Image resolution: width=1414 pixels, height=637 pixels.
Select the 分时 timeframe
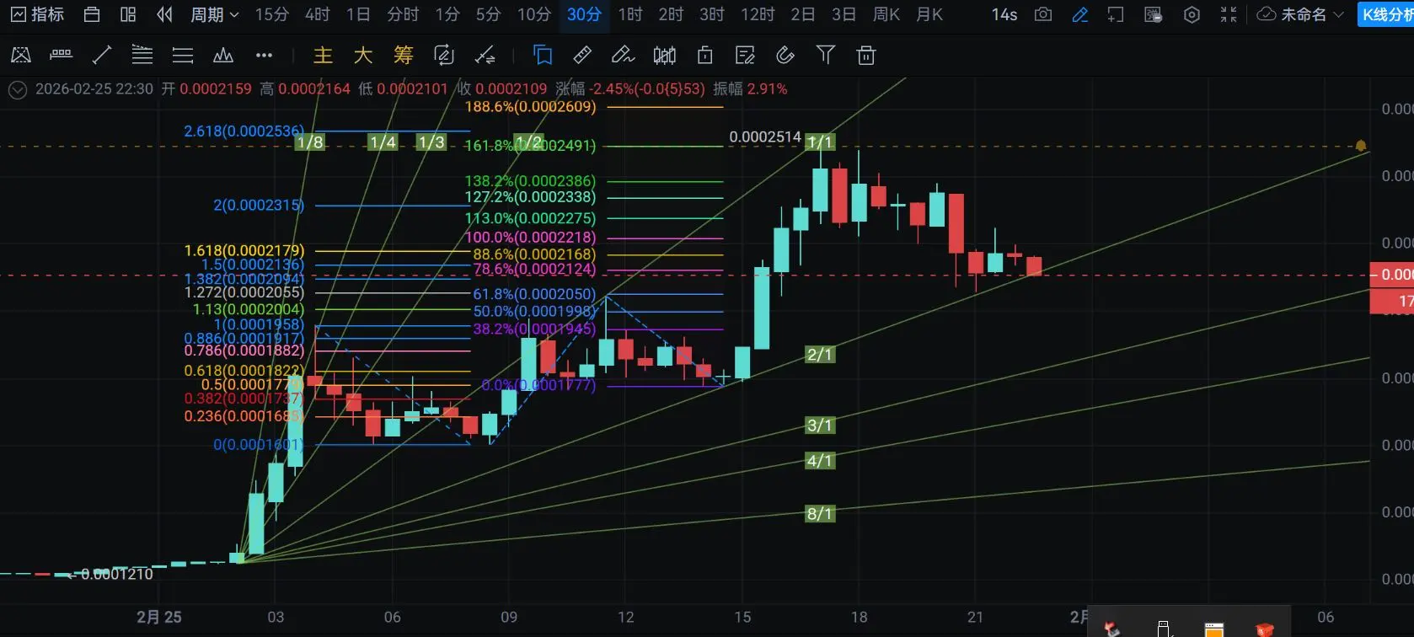403,14
